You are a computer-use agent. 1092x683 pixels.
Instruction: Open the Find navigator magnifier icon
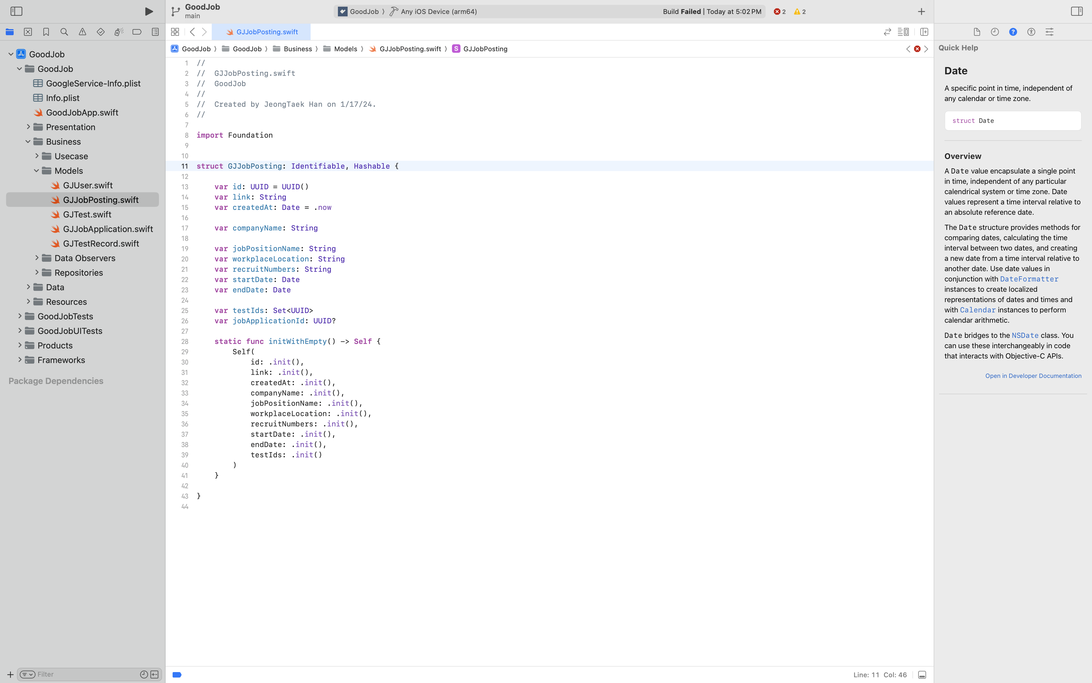click(64, 32)
